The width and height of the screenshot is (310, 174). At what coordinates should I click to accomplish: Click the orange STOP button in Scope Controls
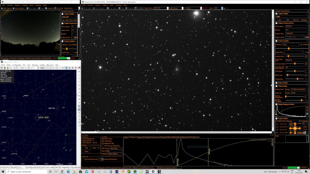tap(295, 128)
